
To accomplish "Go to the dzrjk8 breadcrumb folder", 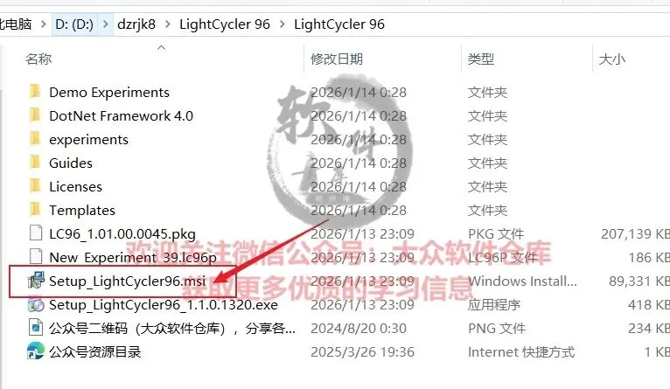I will tap(136, 24).
